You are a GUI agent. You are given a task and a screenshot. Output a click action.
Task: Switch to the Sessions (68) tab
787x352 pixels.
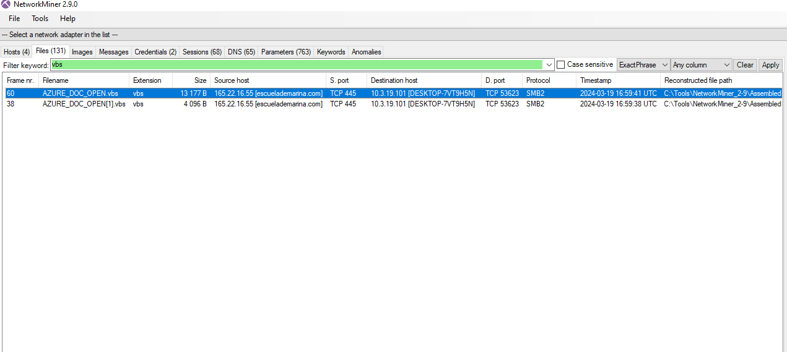click(202, 52)
